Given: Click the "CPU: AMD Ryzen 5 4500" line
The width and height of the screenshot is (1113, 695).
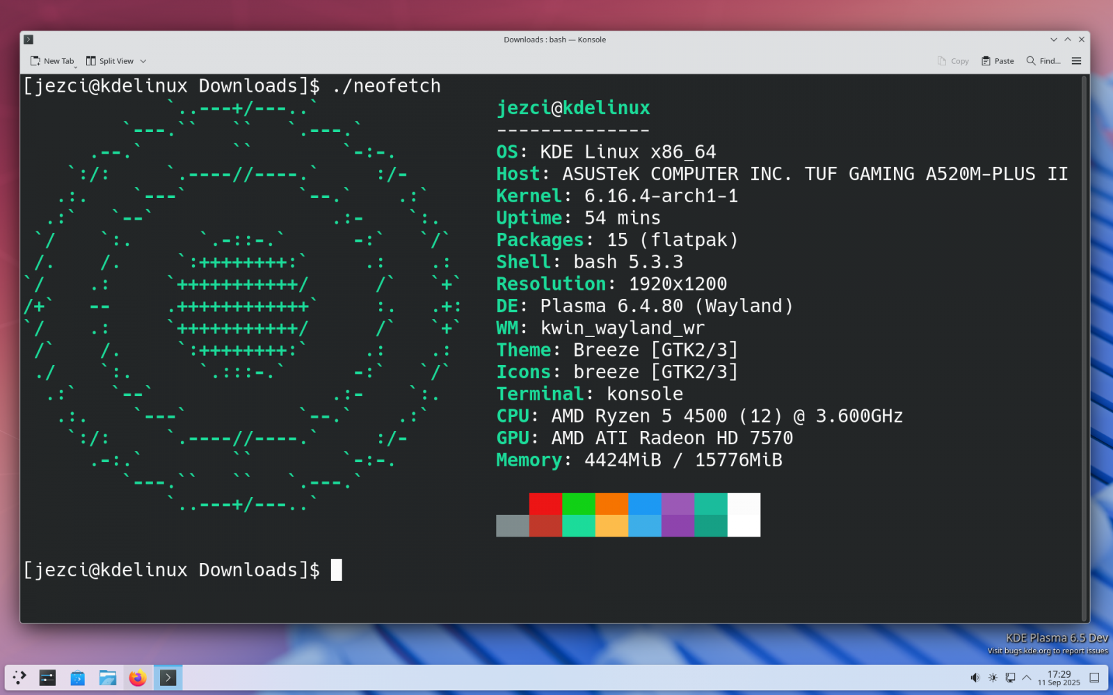Looking at the screenshot, I should [699, 416].
